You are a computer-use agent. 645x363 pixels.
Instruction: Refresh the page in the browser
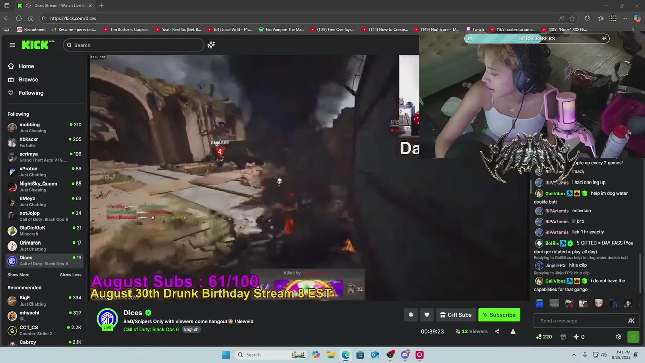[x=19, y=18]
